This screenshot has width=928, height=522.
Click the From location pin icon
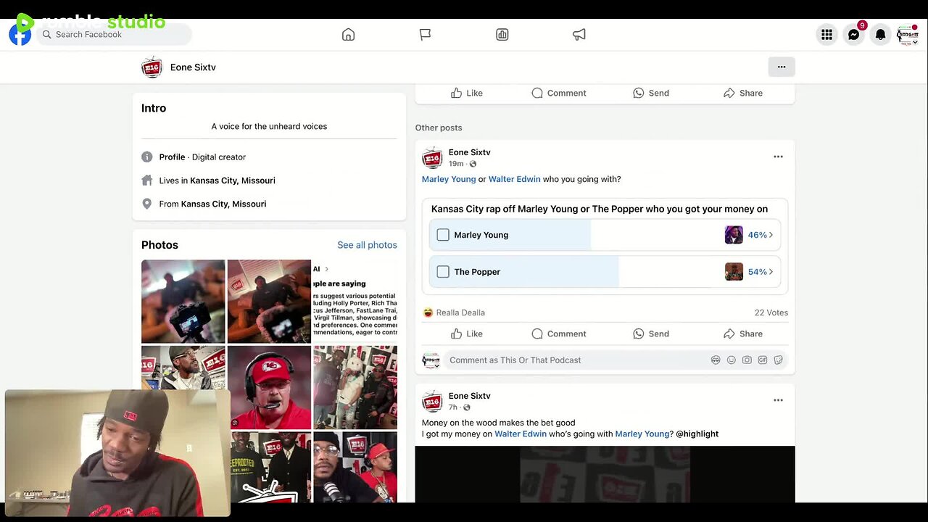147,204
